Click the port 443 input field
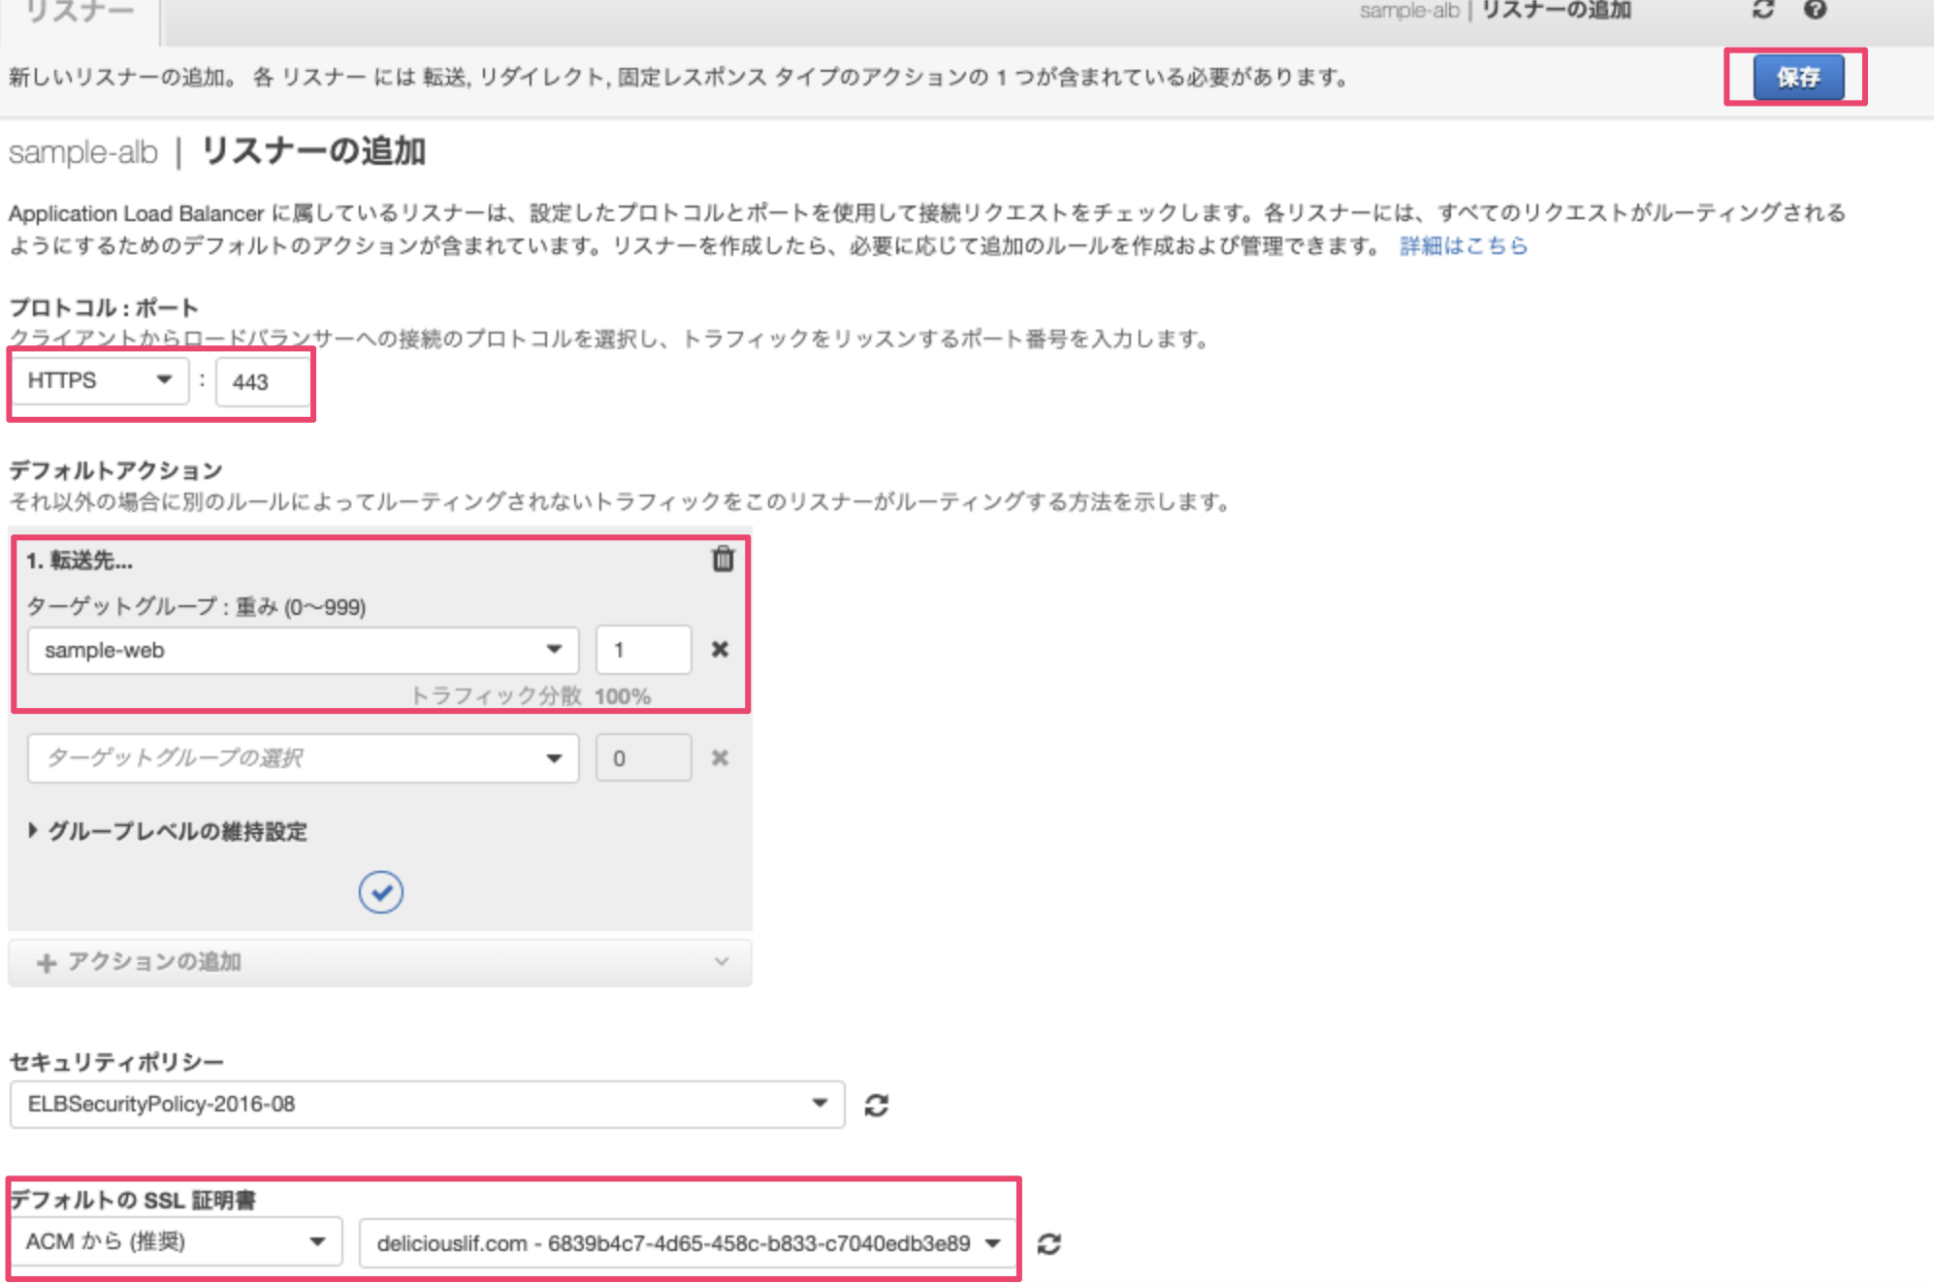Screen dimensions: 1934x1284 click(x=262, y=382)
